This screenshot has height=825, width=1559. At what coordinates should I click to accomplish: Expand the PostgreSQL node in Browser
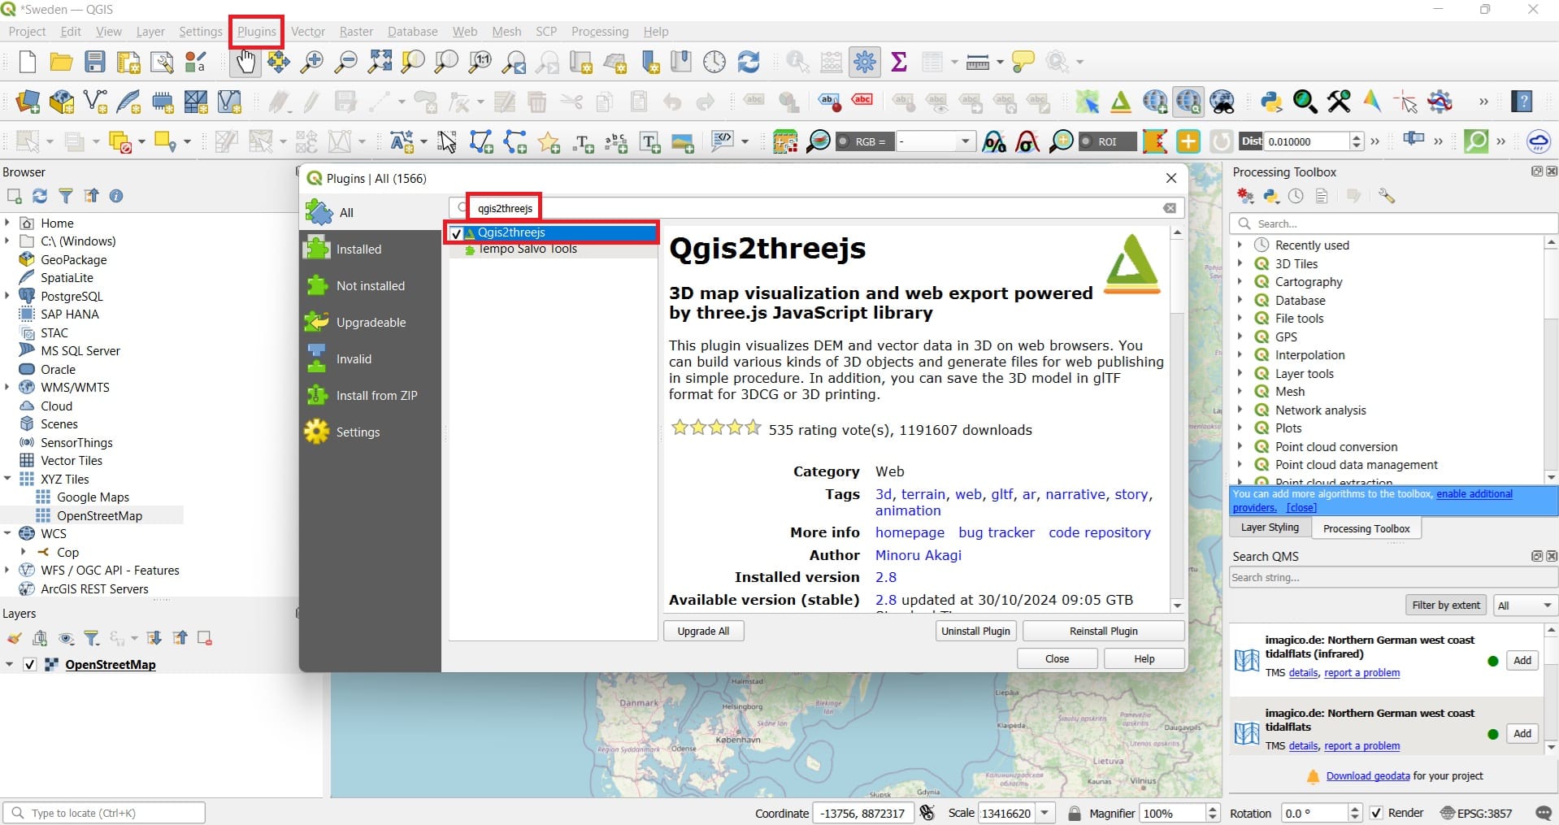[x=7, y=296]
